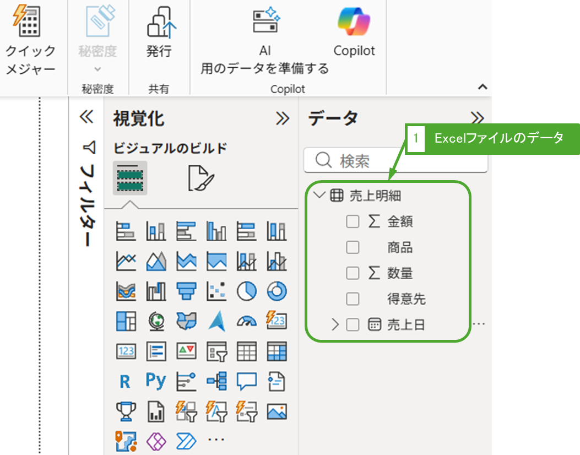Select the donut chart visual
The width and height of the screenshot is (580, 455).
[277, 291]
